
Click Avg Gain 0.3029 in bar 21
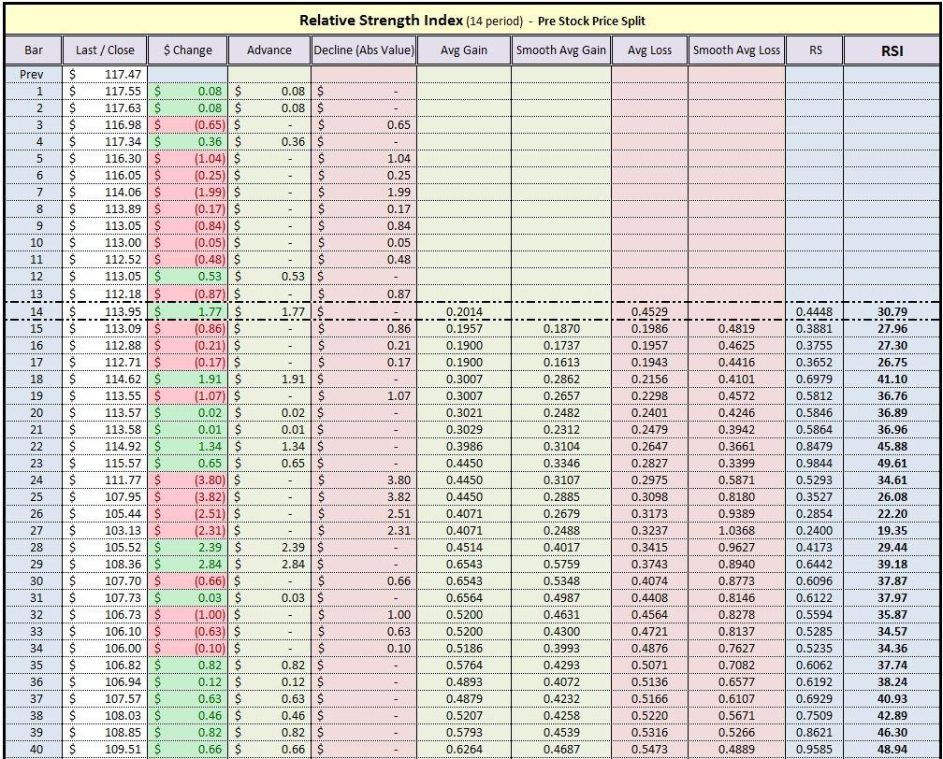coord(464,430)
